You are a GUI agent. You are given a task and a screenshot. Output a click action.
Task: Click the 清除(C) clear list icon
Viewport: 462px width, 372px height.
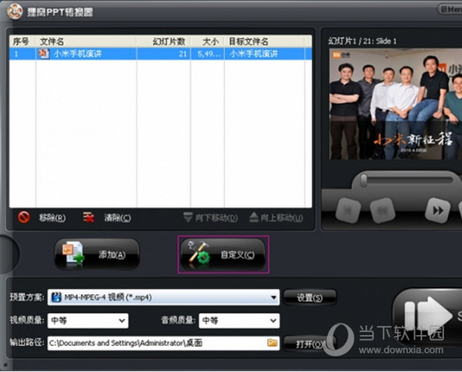click(x=89, y=218)
